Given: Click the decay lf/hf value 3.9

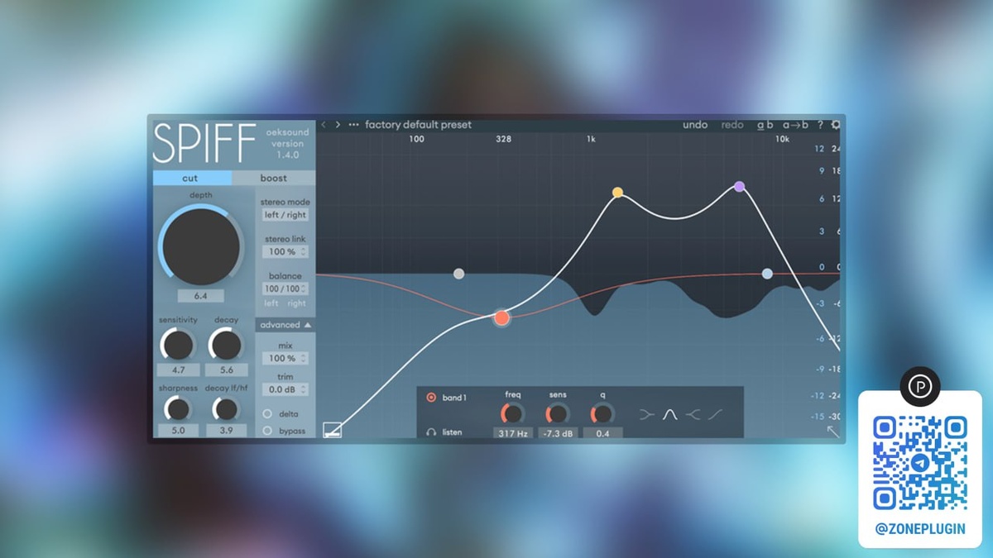Looking at the screenshot, I should coord(226,431).
